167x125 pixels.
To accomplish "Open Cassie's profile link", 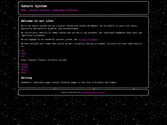I will point(24,64).
